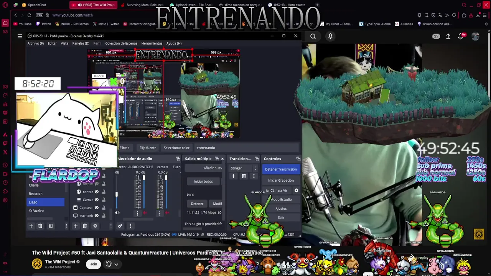Screen dimensions: 491x276
Task: Pop out the Mezclador de audio dock
Action: (x=178, y=159)
